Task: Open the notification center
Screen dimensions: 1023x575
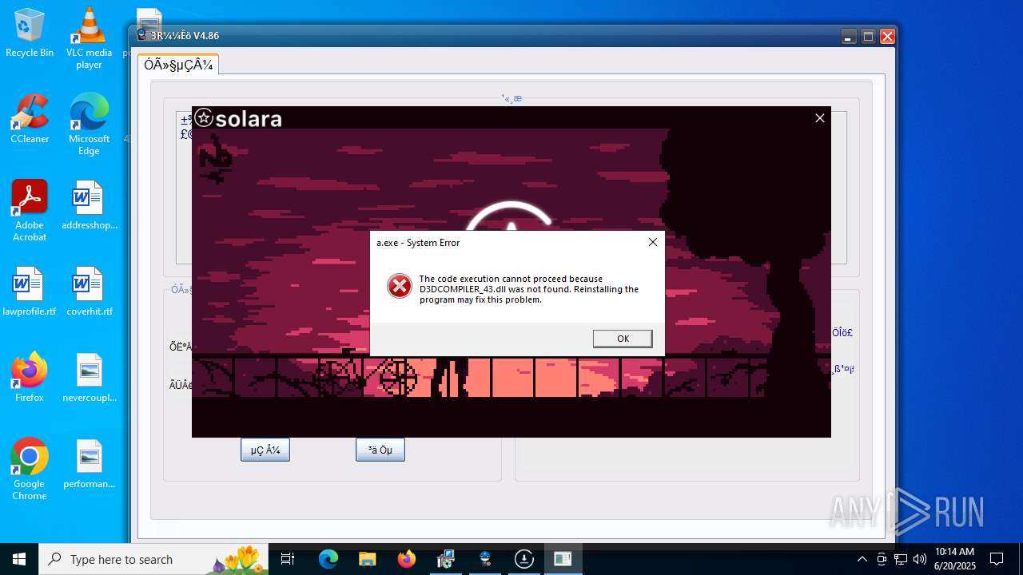Action: point(997,559)
